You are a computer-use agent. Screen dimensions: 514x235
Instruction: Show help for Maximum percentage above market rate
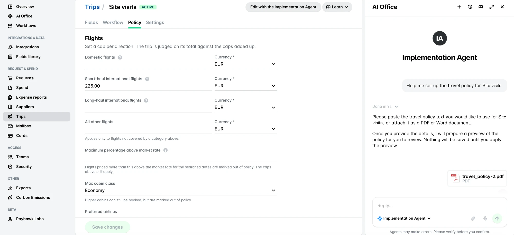[166, 151]
